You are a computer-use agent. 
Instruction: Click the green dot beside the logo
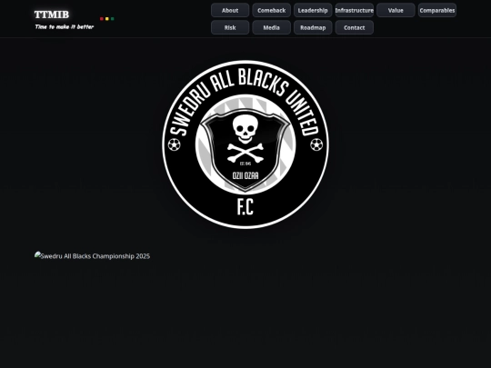[x=113, y=19]
